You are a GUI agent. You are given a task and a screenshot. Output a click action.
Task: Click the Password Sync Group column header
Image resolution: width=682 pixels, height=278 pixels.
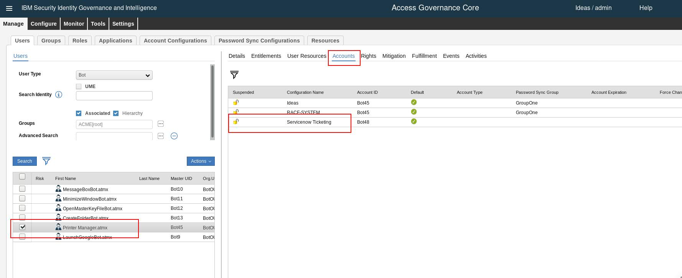[537, 92]
